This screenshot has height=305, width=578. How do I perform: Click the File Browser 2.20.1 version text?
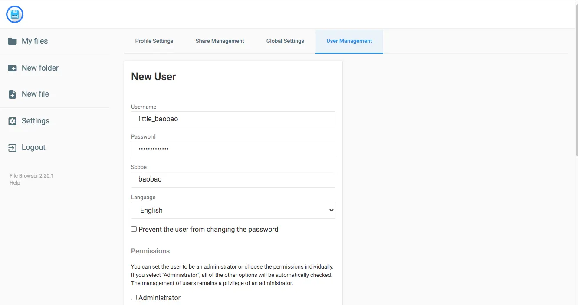(x=32, y=176)
